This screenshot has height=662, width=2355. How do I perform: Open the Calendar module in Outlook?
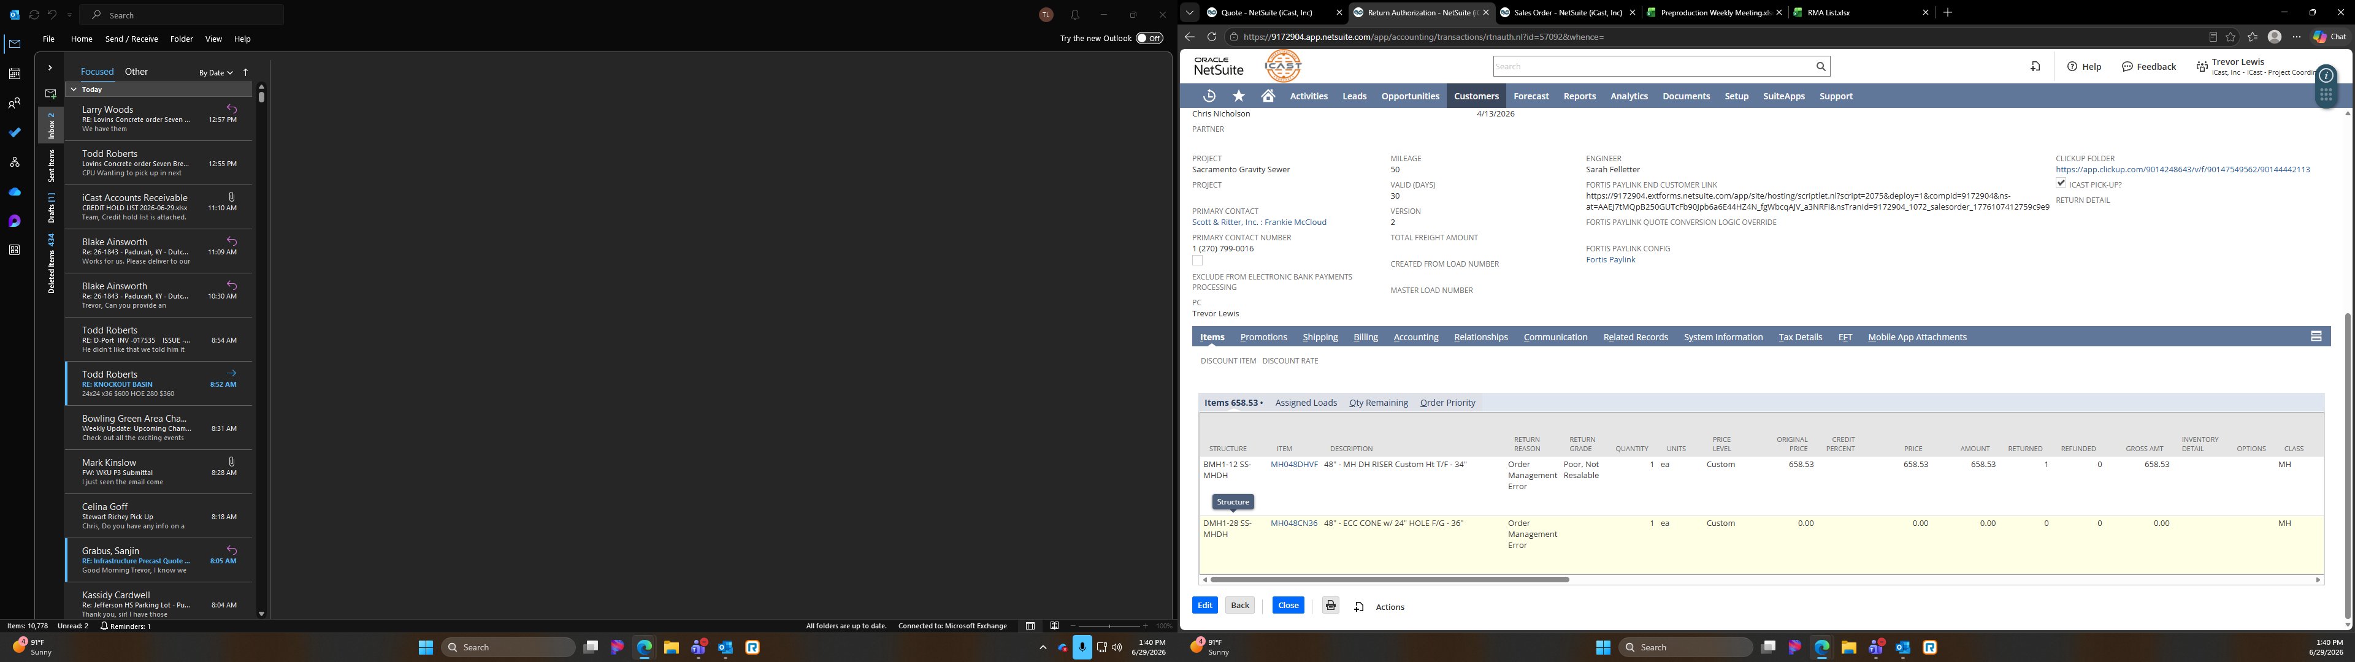(15, 74)
